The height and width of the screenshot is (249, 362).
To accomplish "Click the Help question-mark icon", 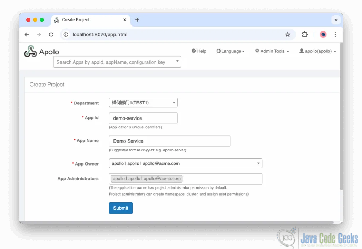I will point(194,51).
